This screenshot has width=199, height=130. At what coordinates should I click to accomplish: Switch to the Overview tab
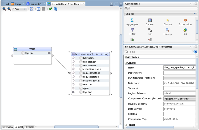pyautogui.click(x=8, y=127)
